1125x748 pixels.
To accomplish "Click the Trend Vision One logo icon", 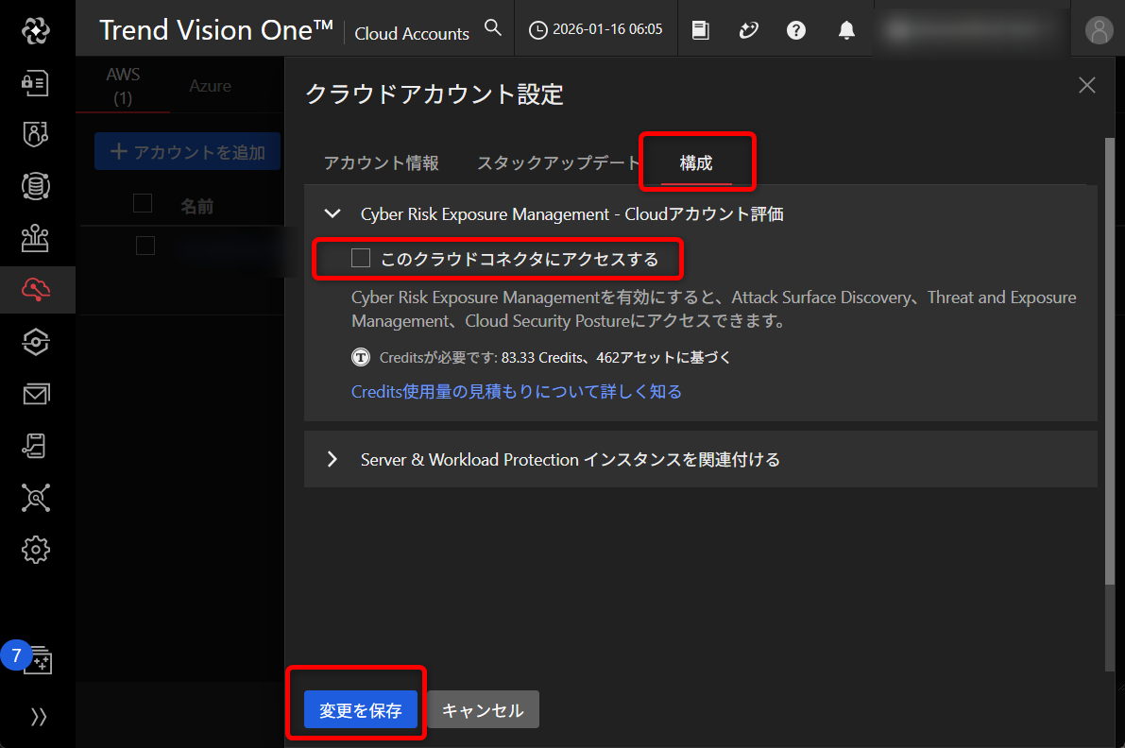I will (35, 30).
